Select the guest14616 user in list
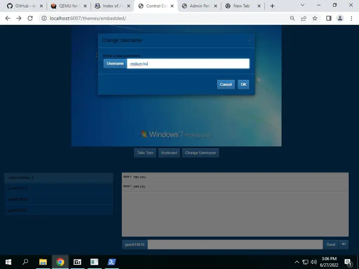This screenshot has height=269, width=359. [x=59, y=188]
